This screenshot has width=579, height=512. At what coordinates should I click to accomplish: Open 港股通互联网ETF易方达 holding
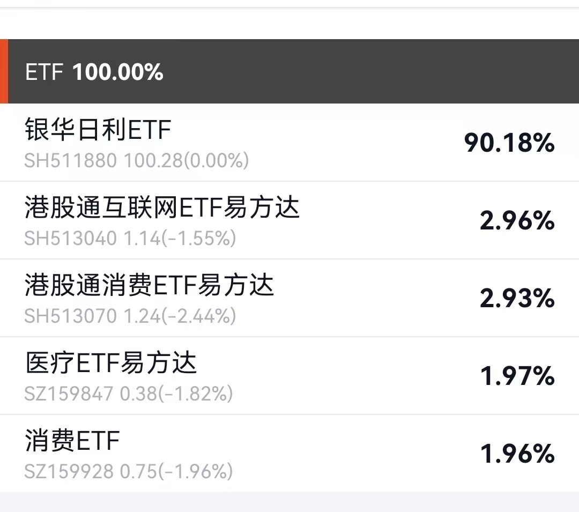tap(162, 207)
